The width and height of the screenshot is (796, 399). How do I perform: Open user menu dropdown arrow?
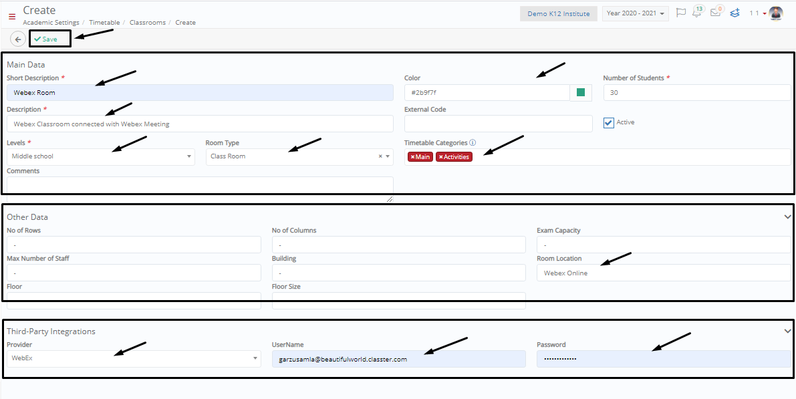(765, 14)
